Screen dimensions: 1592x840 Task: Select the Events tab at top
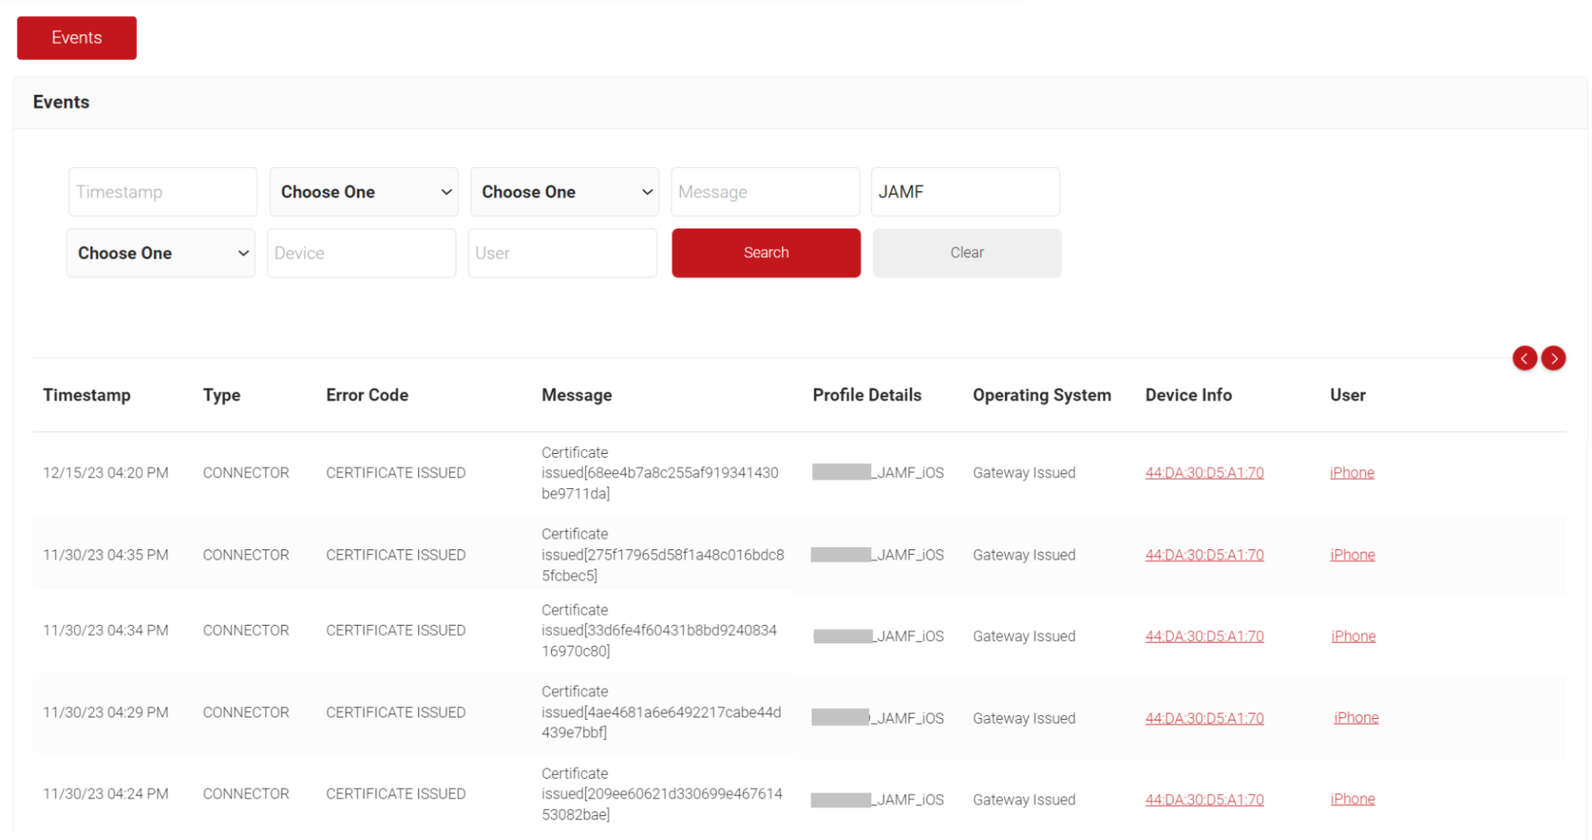point(76,38)
